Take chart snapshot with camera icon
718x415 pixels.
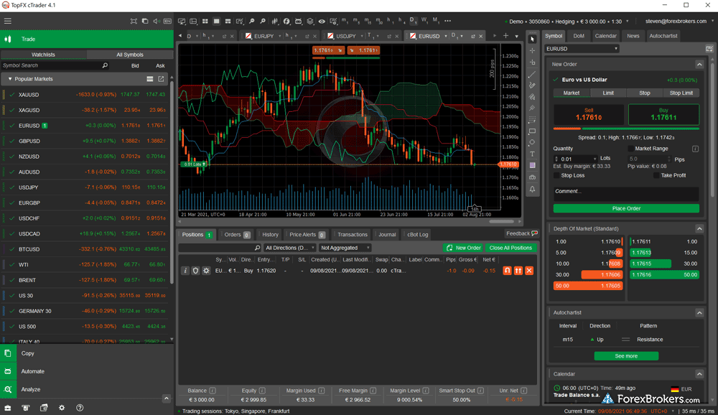coord(532,177)
